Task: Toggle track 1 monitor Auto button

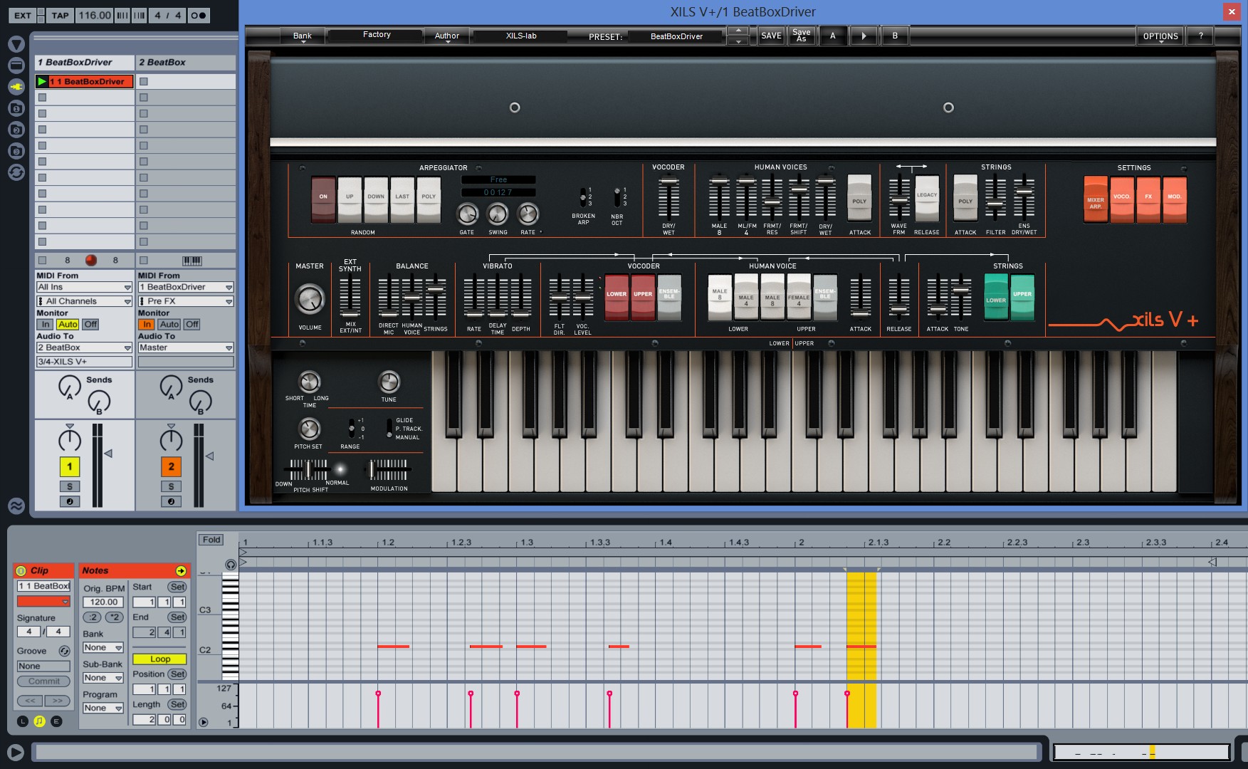Action: 68,324
